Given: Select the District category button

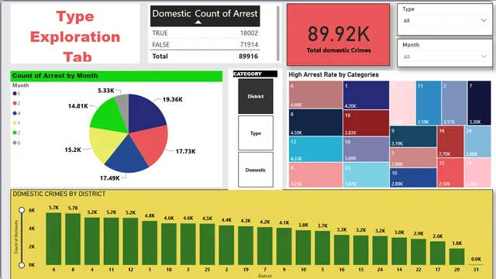Looking at the screenshot, I should point(256,96).
